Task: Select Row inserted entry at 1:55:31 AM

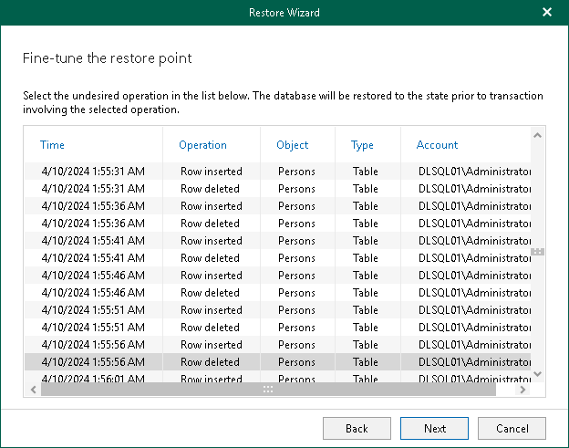Action: [x=211, y=171]
